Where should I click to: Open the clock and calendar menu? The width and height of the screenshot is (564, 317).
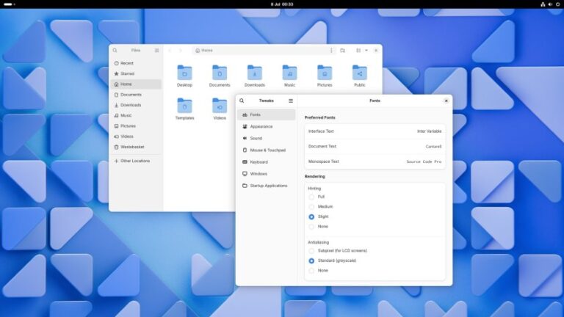click(282, 4)
